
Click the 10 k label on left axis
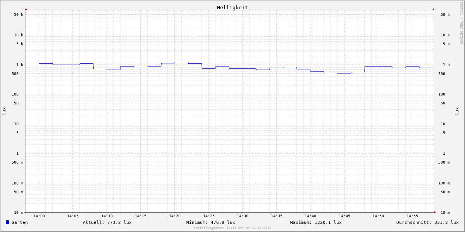(x=19, y=35)
